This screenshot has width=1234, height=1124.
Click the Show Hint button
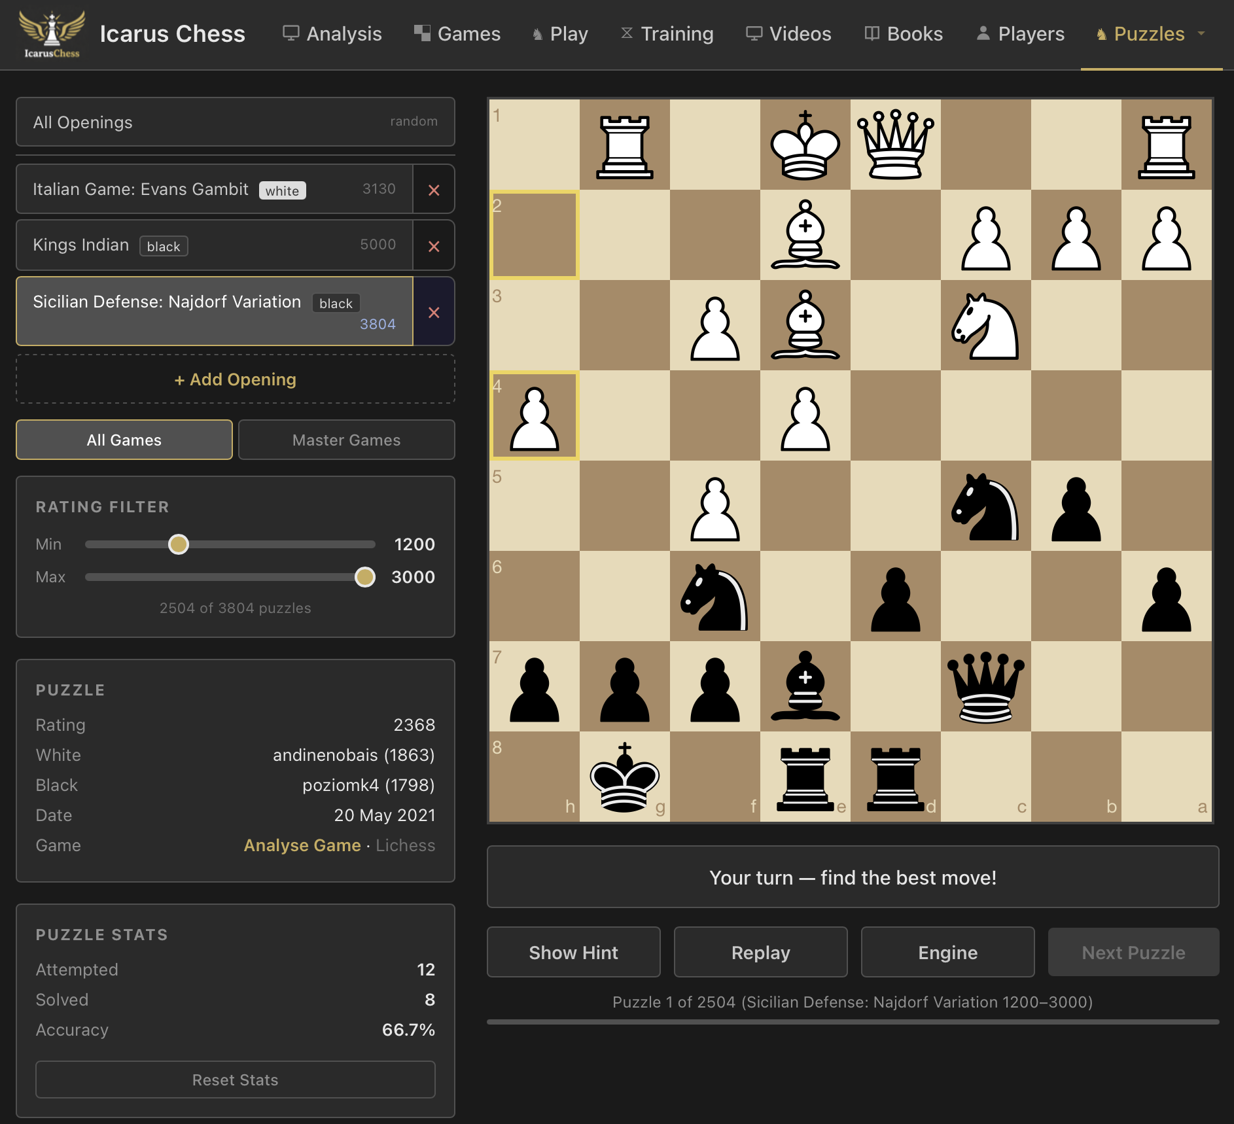(573, 952)
